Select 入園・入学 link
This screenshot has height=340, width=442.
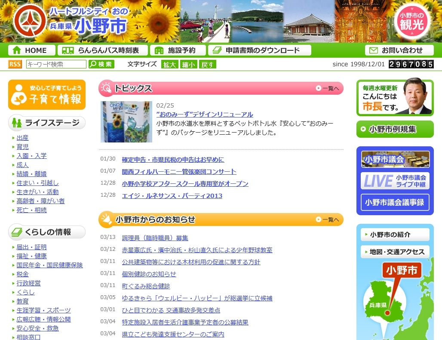click(x=31, y=156)
